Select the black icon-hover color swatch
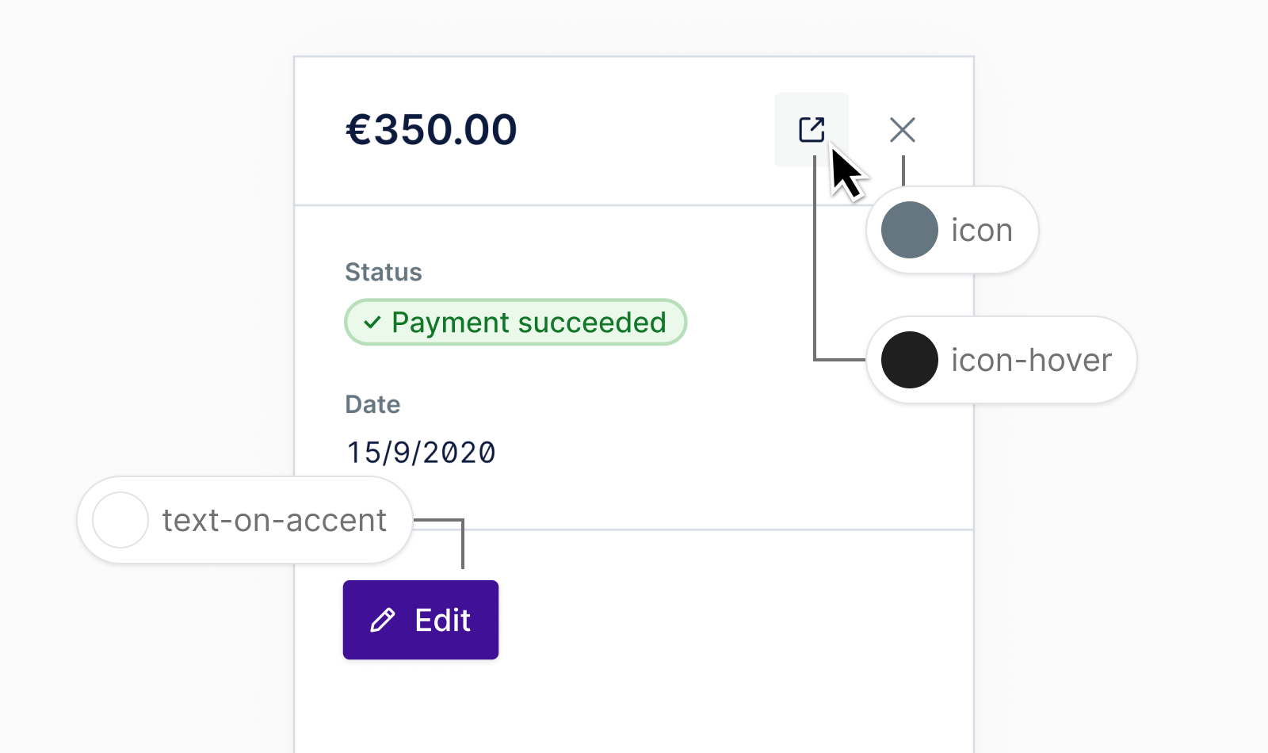 click(910, 360)
